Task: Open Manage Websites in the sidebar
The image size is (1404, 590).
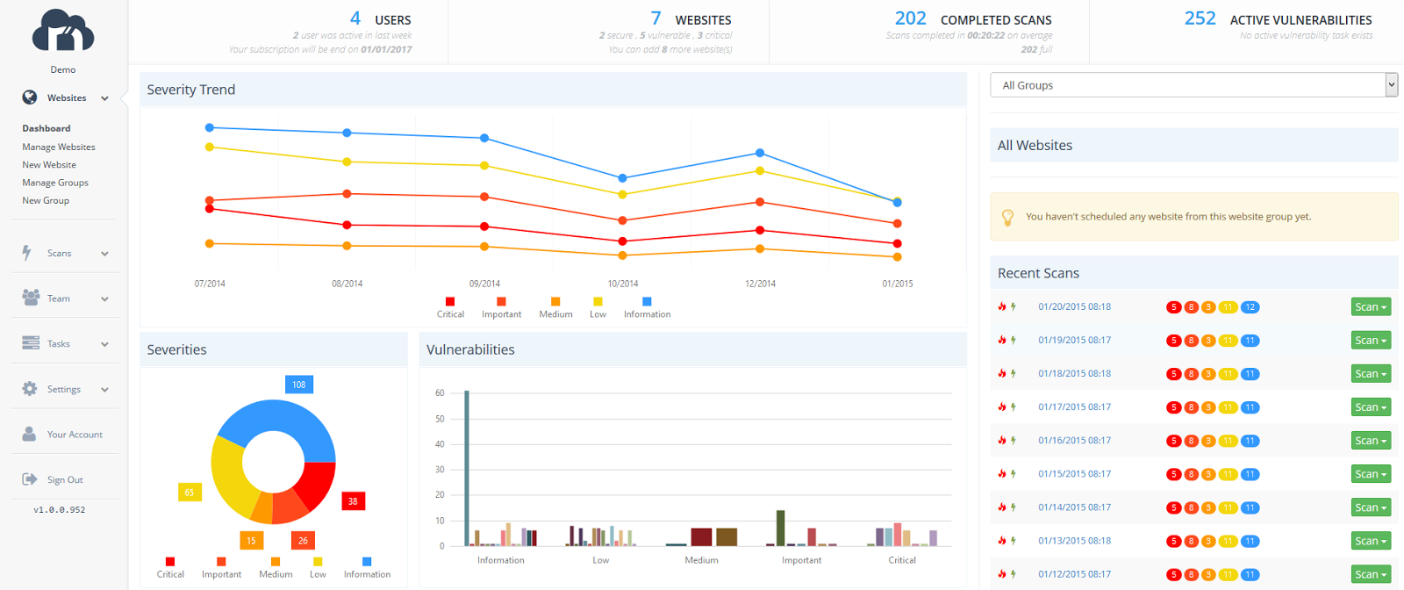Action: (59, 147)
